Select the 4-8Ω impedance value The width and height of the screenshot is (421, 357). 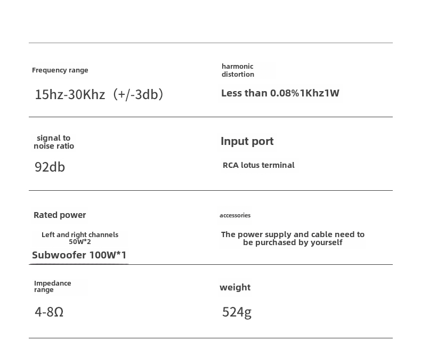click(49, 312)
